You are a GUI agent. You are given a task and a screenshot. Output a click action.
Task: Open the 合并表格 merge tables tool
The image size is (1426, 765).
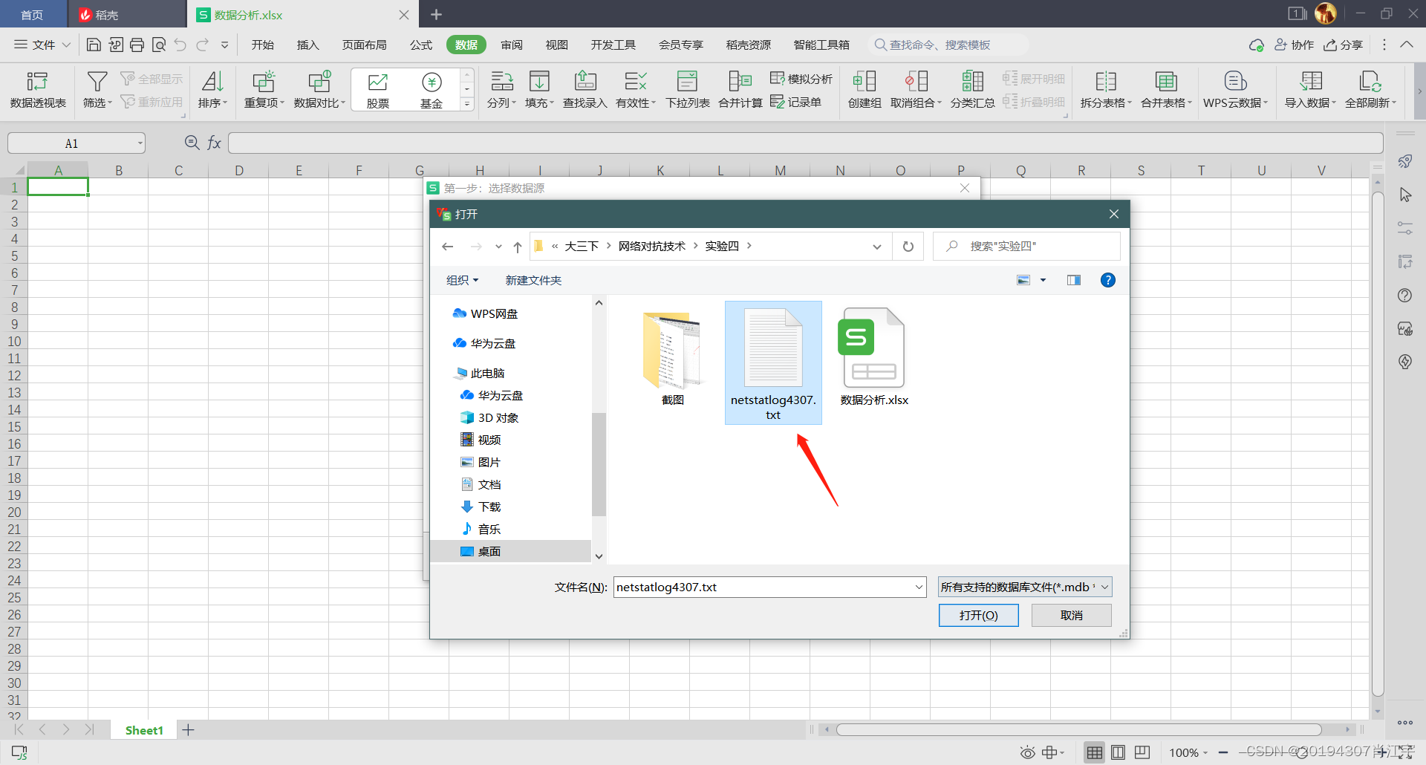tap(1166, 89)
